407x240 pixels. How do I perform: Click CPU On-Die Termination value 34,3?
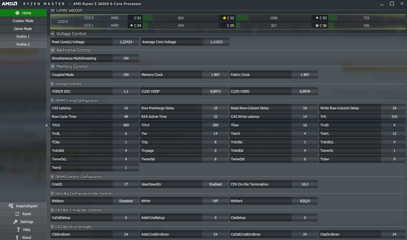point(305,184)
